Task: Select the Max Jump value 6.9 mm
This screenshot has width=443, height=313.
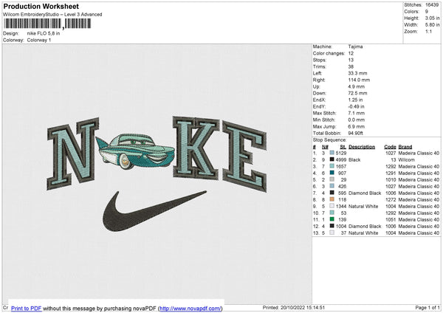Action: click(357, 126)
